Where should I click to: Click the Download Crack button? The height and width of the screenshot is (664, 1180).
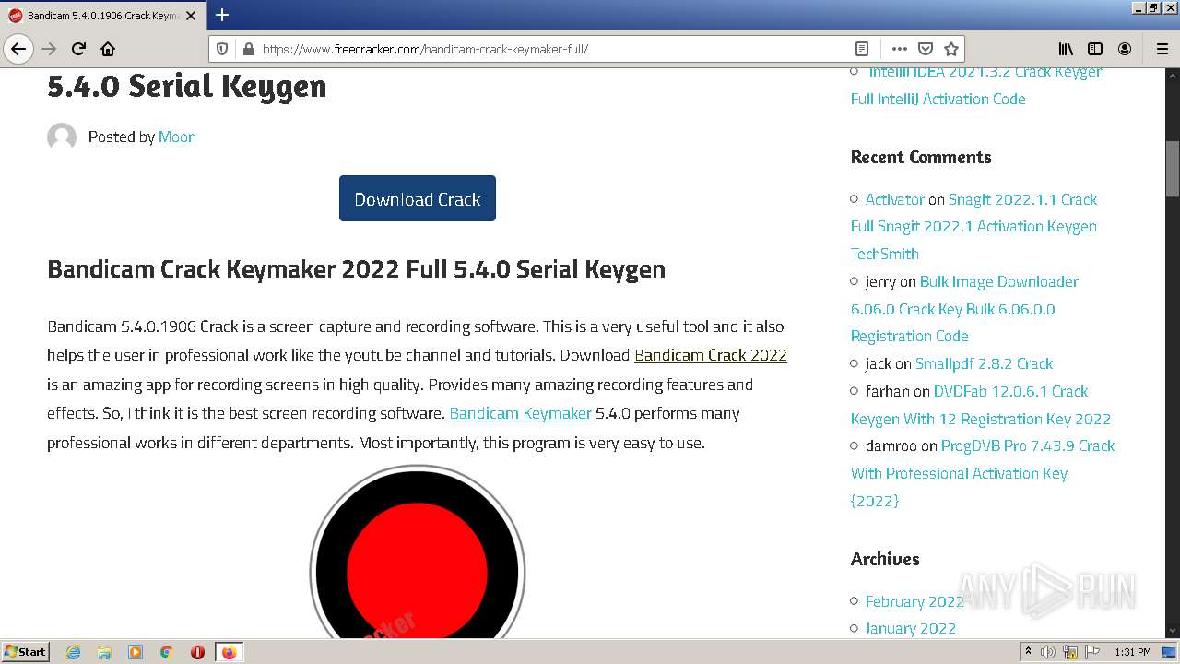point(418,198)
